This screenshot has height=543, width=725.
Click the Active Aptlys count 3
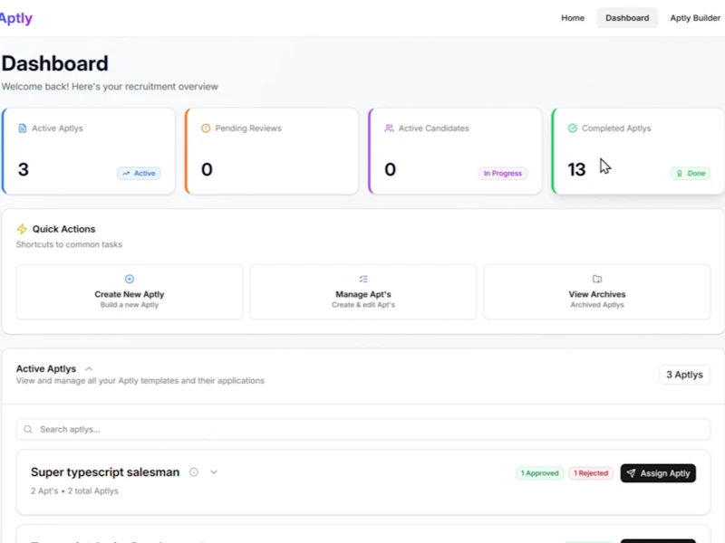24,169
